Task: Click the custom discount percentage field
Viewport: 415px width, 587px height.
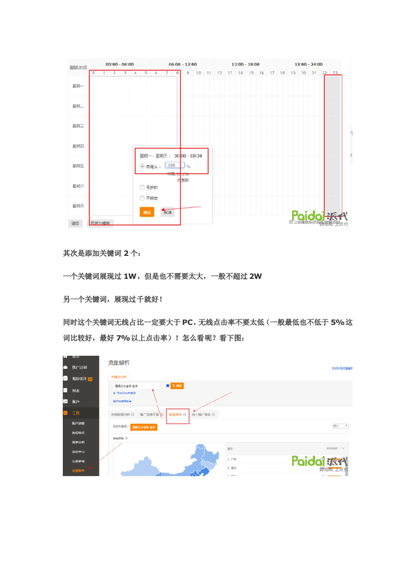Action: coord(175,165)
